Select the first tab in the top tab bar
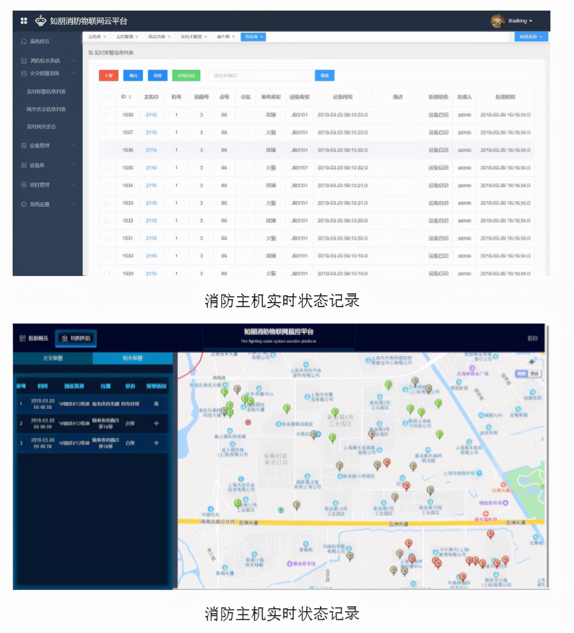The width and height of the screenshot is (574, 633). [95, 36]
